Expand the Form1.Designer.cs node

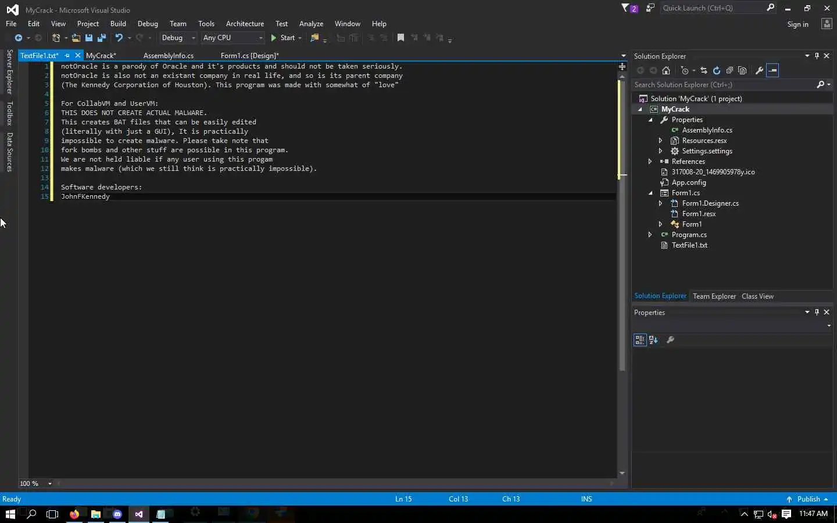(661, 203)
